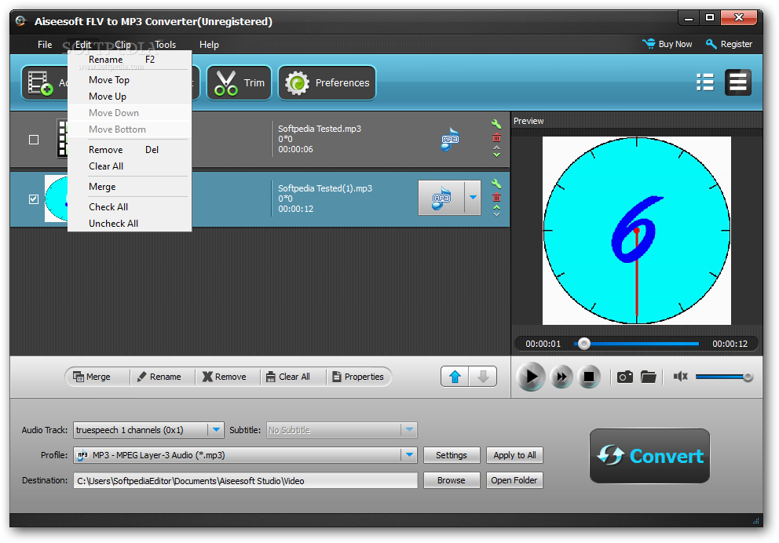Open the Profile dropdown list

(x=409, y=454)
